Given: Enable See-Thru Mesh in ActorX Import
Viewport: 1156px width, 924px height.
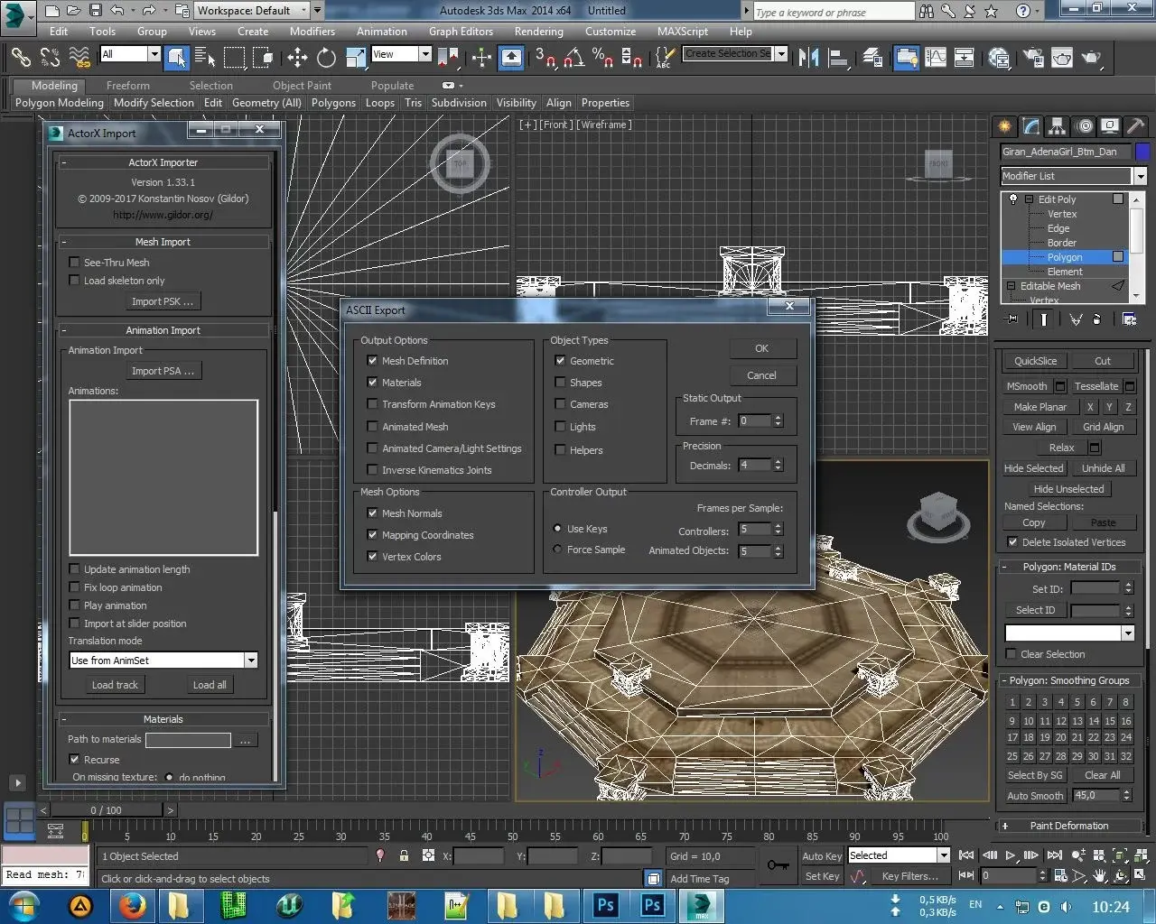Looking at the screenshot, I should coord(74,263).
